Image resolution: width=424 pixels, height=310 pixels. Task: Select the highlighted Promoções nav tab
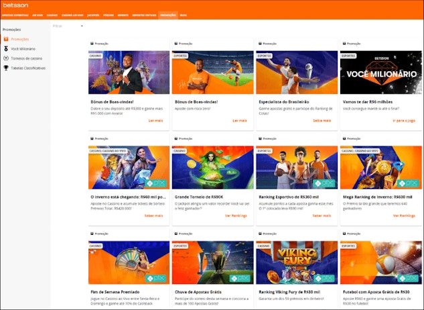pyautogui.click(x=168, y=15)
